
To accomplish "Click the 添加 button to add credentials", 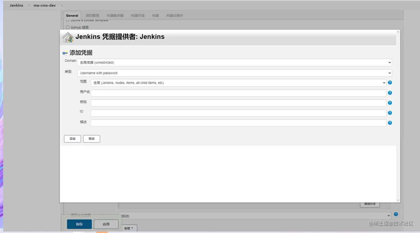I will tap(72, 139).
